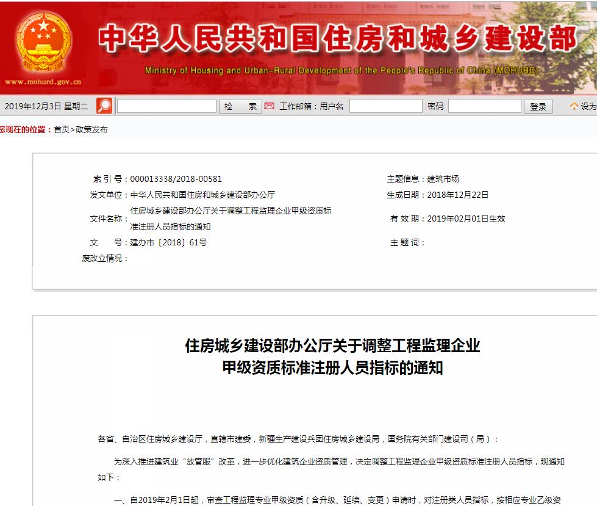Click the English ministry name subtitle
The height and width of the screenshot is (506, 597).
pos(341,70)
